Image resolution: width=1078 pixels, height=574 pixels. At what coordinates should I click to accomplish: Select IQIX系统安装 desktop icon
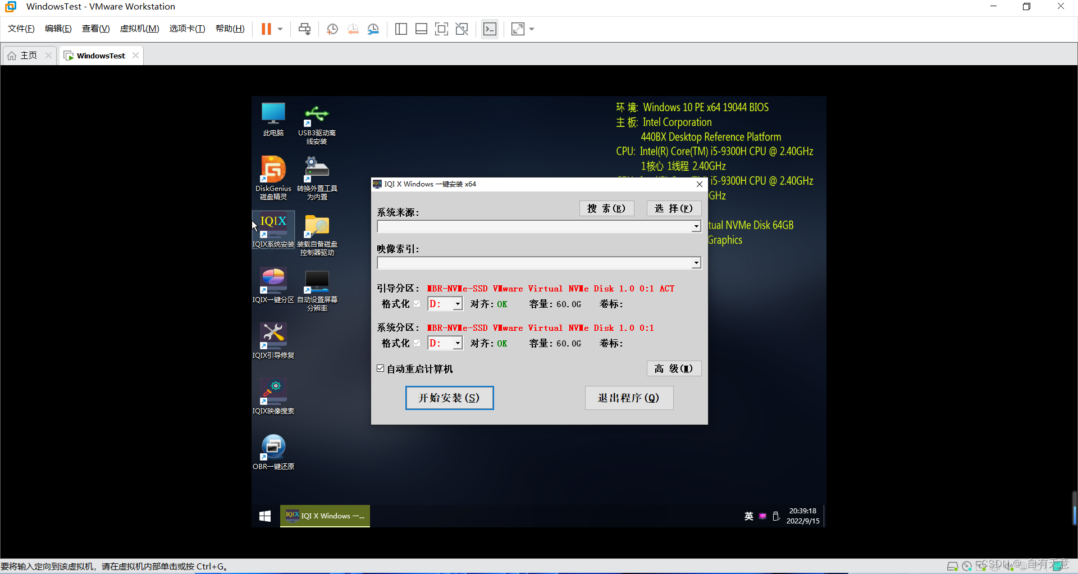tap(273, 230)
